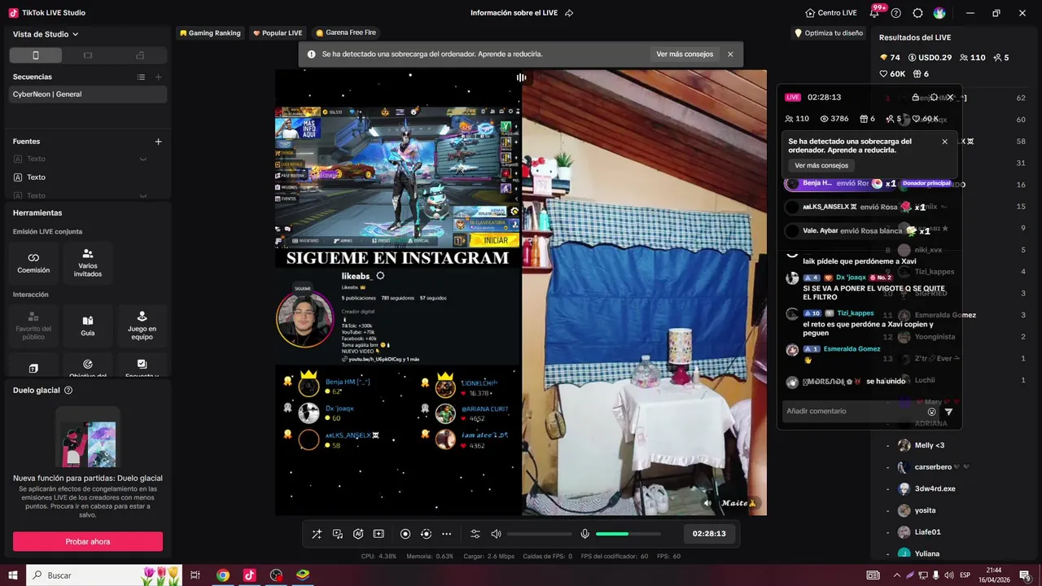Select the visible Texto source row
This screenshot has width=1042, height=586.
tap(86, 177)
